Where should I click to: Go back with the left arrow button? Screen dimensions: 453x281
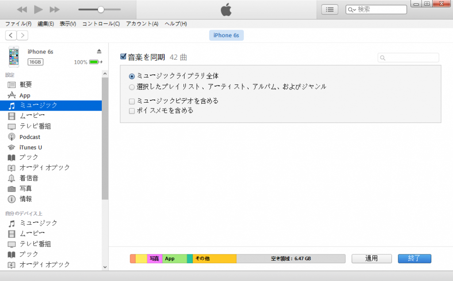tap(11, 35)
